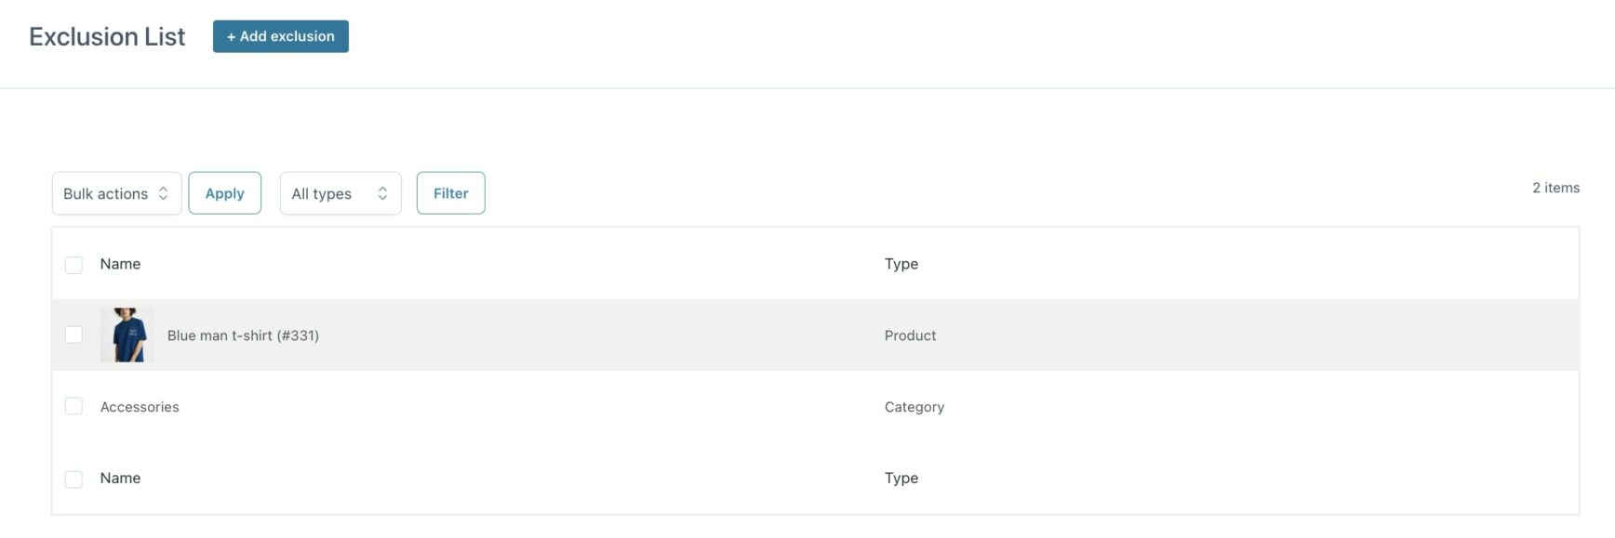Image resolution: width=1615 pixels, height=538 pixels.
Task: Click the Product type cell
Action: point(910,335)
